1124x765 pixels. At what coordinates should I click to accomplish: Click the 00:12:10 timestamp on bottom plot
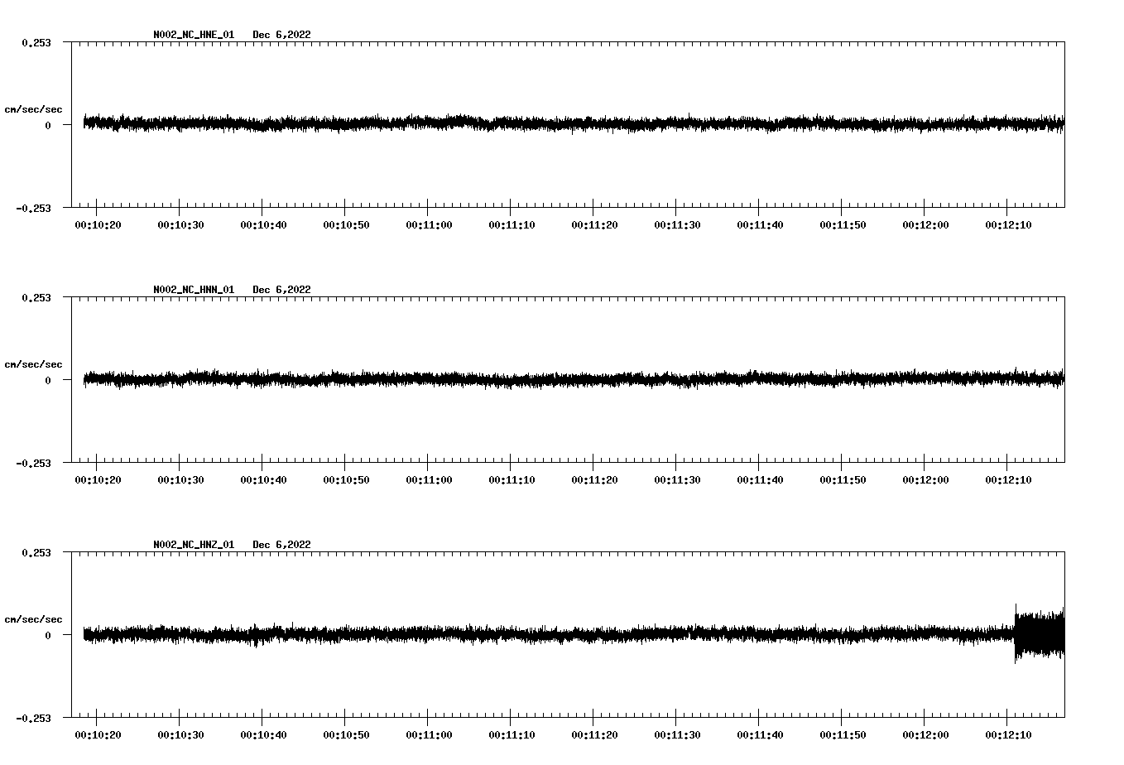[x=1007, y=733]
